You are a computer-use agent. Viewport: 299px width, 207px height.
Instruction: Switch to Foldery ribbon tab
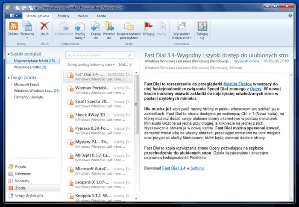tap(64, 16)
